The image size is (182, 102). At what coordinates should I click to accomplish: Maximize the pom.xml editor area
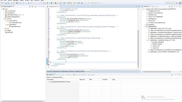point(139,7)
